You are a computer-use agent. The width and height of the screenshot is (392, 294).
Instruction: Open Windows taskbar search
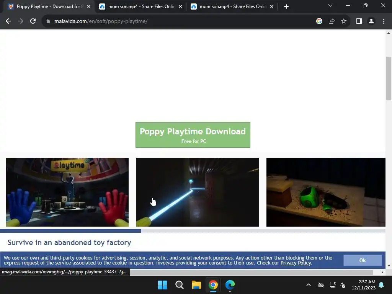coord(179,285)
